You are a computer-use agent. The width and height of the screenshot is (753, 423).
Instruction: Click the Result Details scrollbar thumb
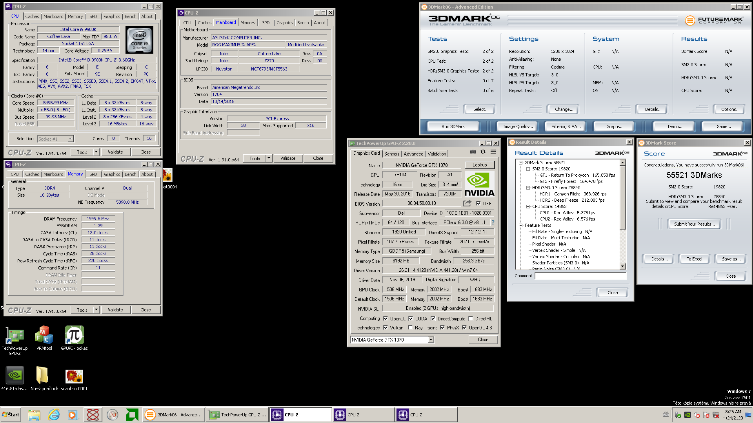click(x=622, y=197)
